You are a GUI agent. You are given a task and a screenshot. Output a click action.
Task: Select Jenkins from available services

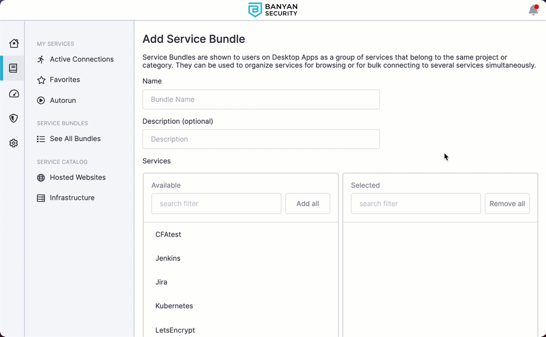coord(168,258)
